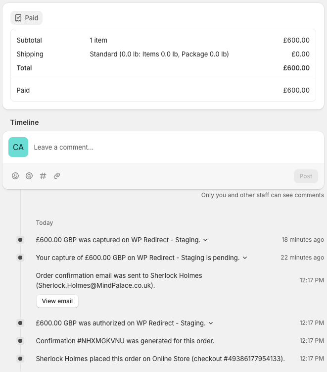
Task: Attach a file using paperclip icon
Action: (57, 176)
